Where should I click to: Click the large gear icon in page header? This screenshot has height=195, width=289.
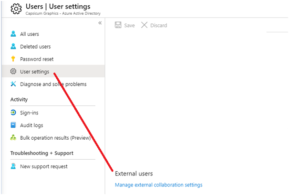point(16,9)
